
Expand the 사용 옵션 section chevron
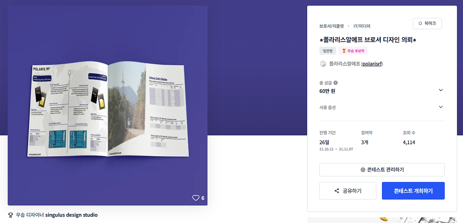441,107
